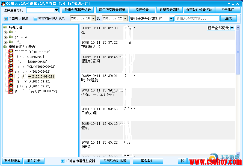Click the message text 干嘛去啊

tap(89, 113)
